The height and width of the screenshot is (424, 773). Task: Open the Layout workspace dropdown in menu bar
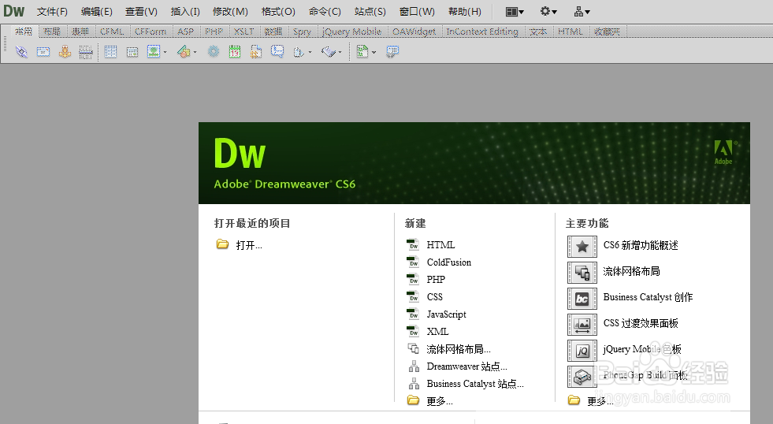click(x=515, y=11)
